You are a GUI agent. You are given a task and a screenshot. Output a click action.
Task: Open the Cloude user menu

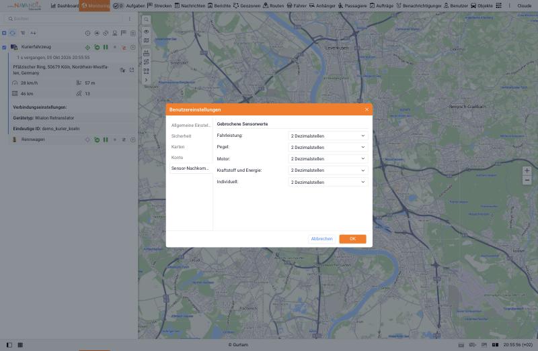[524, 6]
